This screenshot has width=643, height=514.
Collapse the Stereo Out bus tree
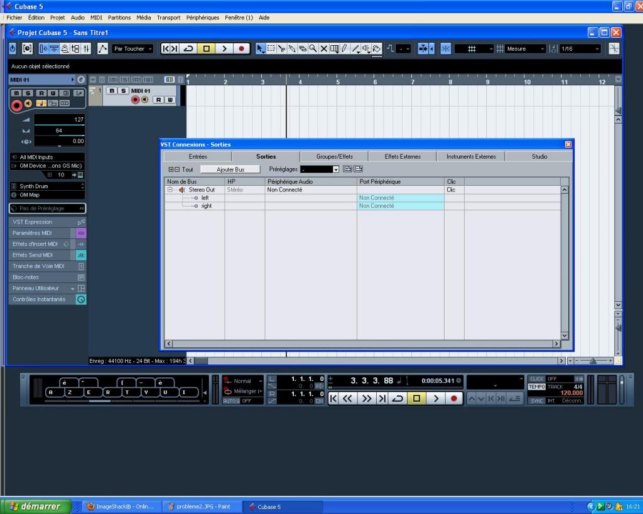pyautogui.click(x=170, y=190)
